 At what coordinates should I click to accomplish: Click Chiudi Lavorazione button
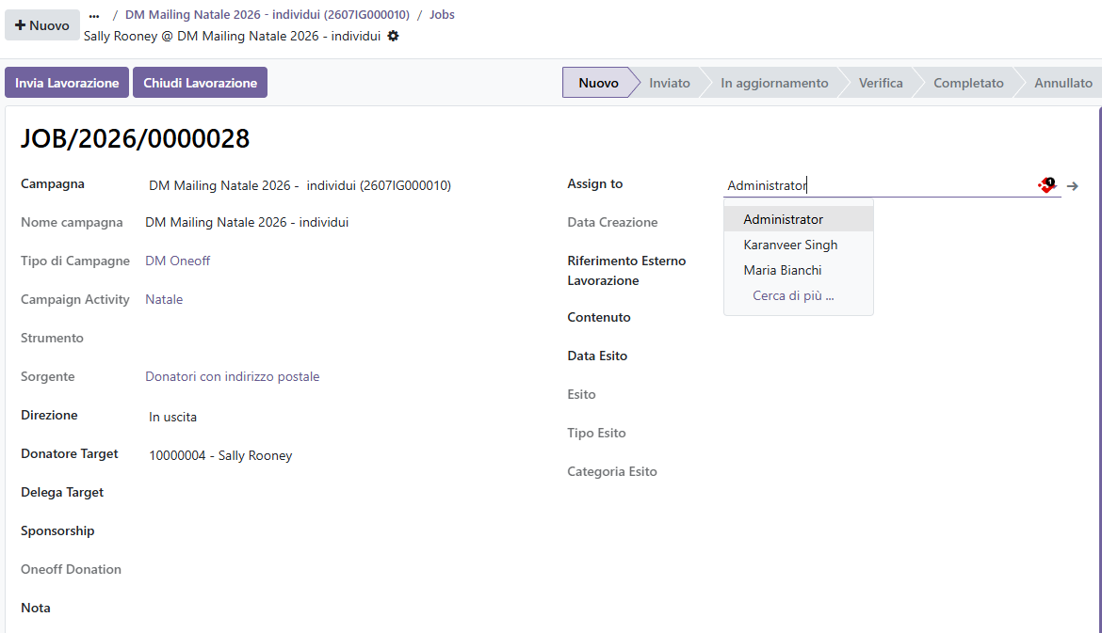point(201,83)
